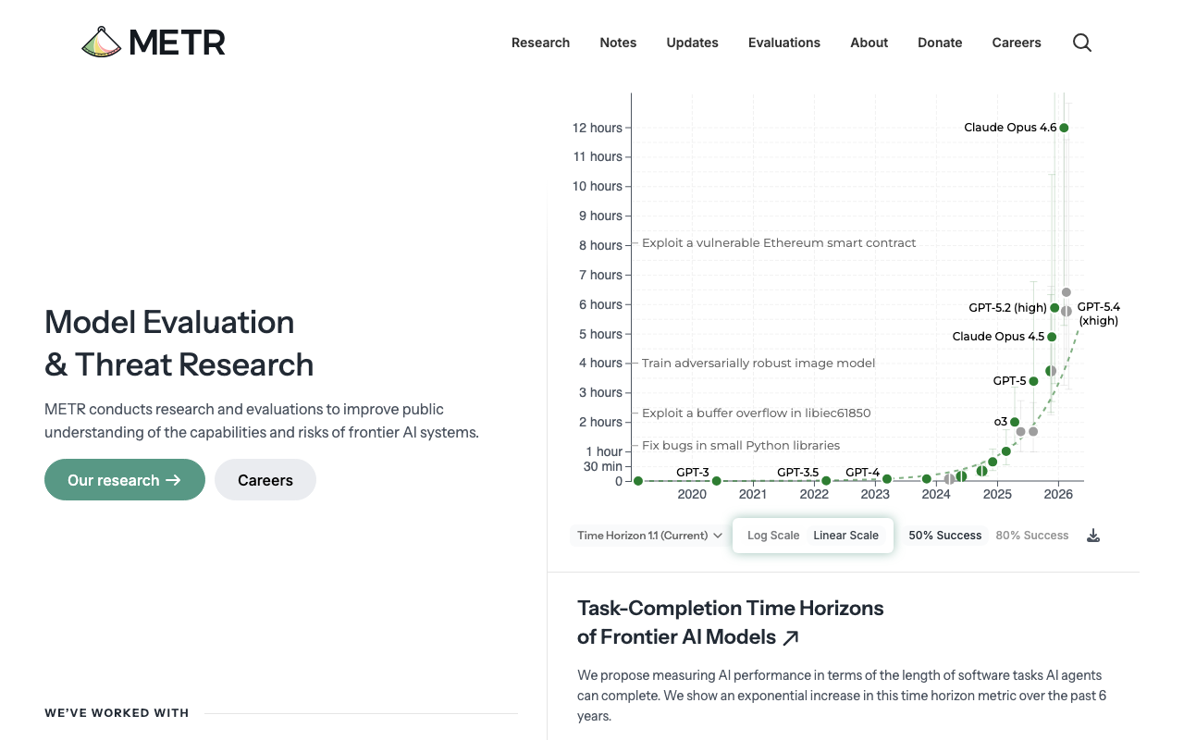Click the GPT-4 data point
Screen dimensions: 1184x740
887,479
